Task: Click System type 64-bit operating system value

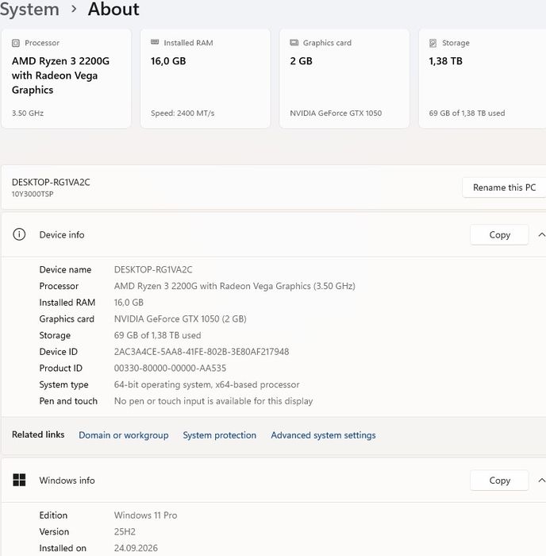Action: pos(206,384)
